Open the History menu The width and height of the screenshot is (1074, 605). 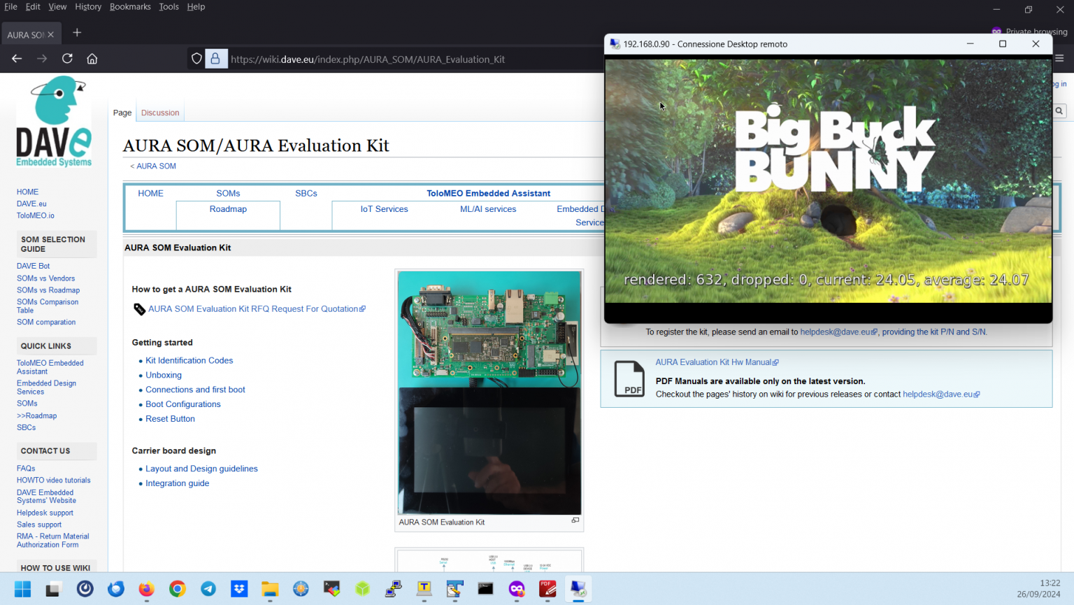[88, 7]
